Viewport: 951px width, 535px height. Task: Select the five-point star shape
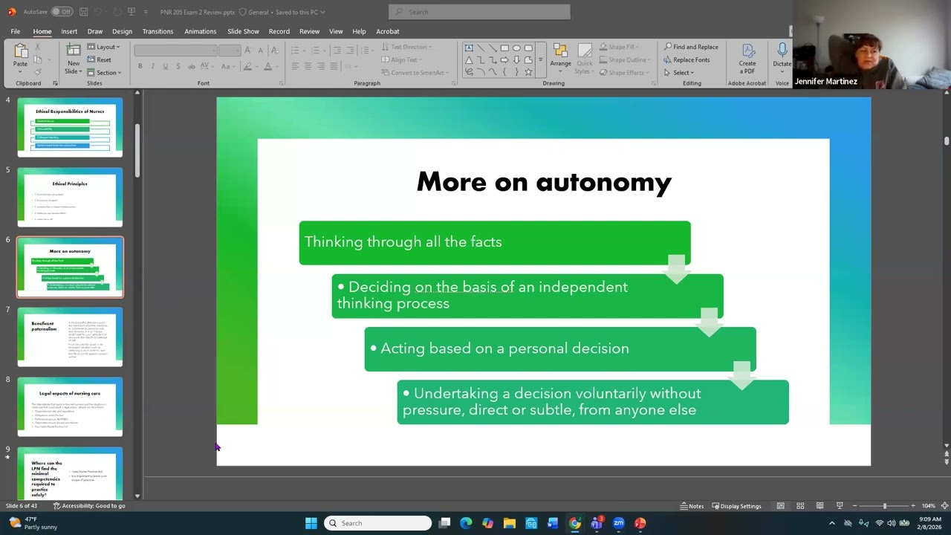click(x=528, y=72)
